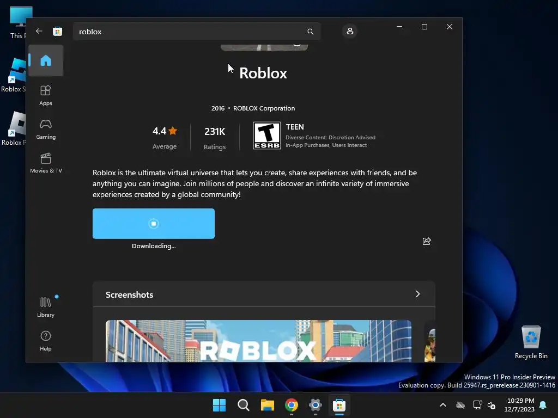Open notifications bell in the taskbar
The width and height of the screenshot is (558, 418).
click(543, 405)
